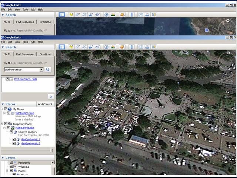Click the Add Content button

click(x=45, y=104)
